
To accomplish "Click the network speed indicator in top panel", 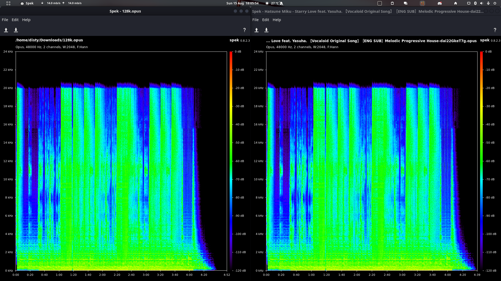I will point(61,3).
